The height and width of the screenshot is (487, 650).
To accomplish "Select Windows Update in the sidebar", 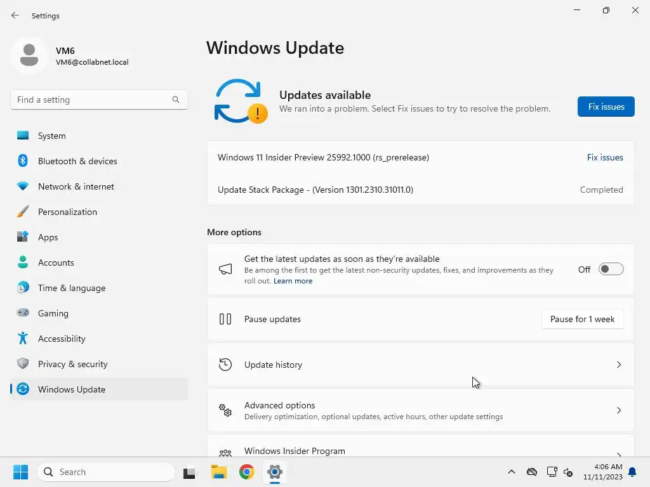I will [x=99, y=389].
